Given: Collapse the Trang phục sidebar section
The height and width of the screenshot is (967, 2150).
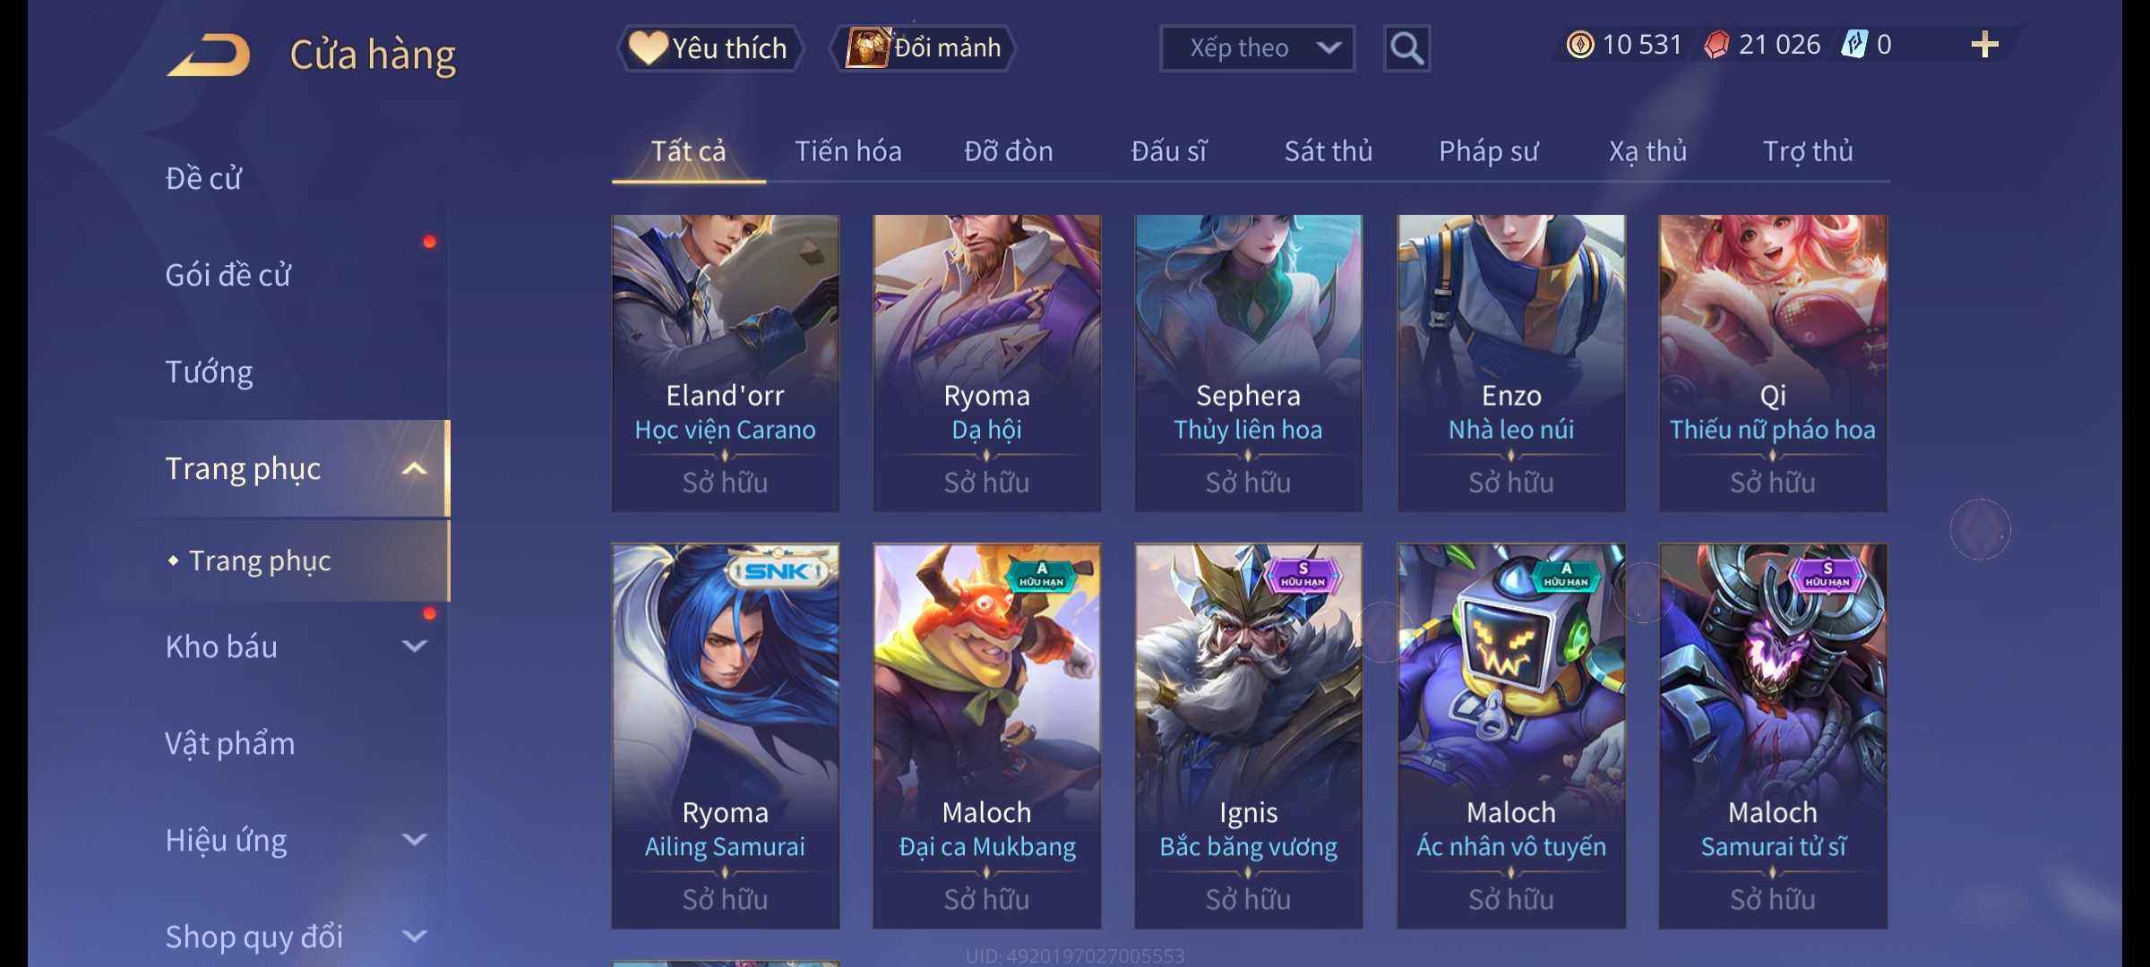Looking at the screenshot, I should pyautogui.click(x=414, y=468).
